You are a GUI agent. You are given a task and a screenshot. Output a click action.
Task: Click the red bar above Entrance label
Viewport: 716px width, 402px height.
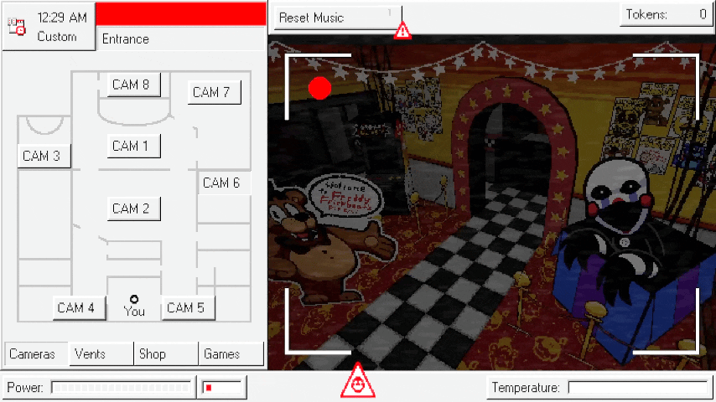(181, 13)
